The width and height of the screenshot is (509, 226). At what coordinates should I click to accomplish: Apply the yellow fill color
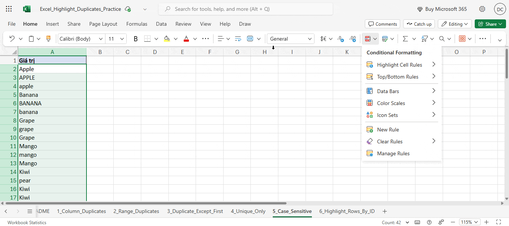167,39
